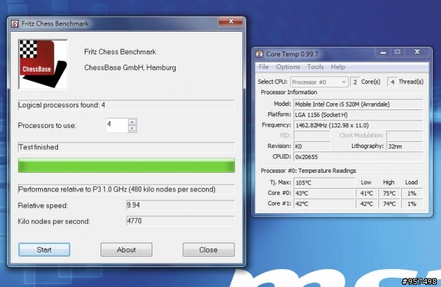Click the Fritz Chess Benchmark title bar icon
Screen dimensions: 441x287
point(14,23)
